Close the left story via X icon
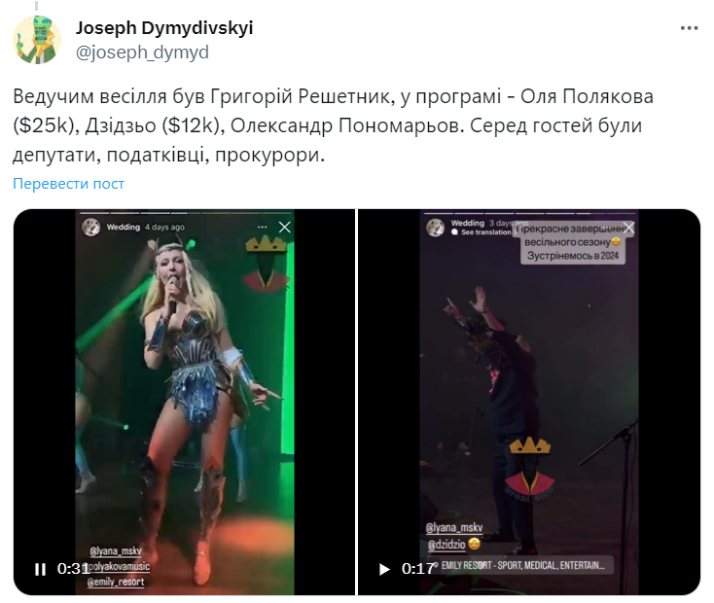 (x=285, y=227)
